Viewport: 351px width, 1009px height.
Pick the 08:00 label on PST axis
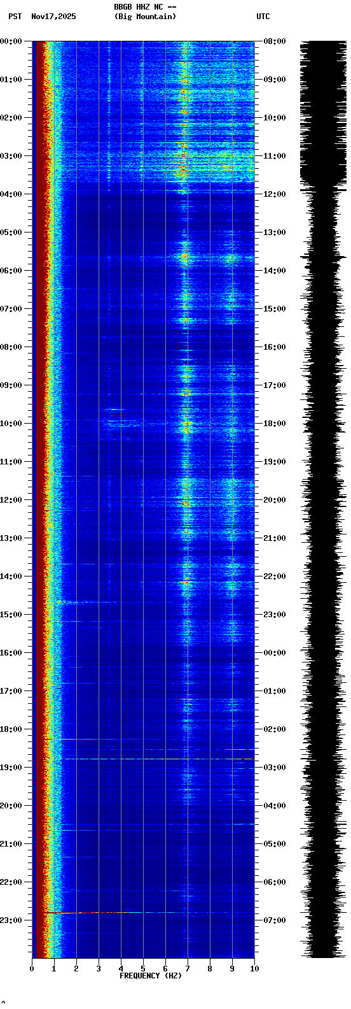coord(11,347)
